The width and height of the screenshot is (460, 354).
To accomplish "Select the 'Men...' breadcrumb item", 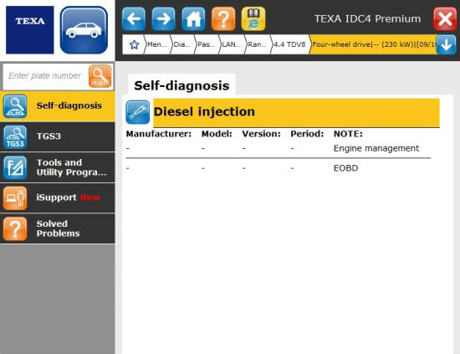I will pos(156,44).
